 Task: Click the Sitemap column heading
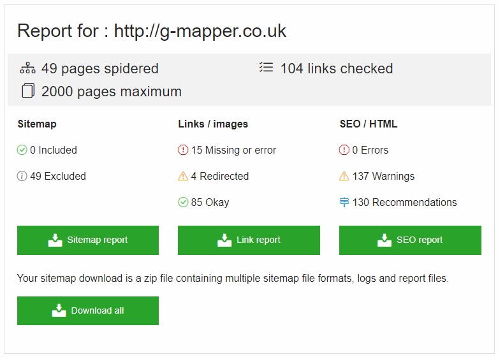[x=37, y=124]
